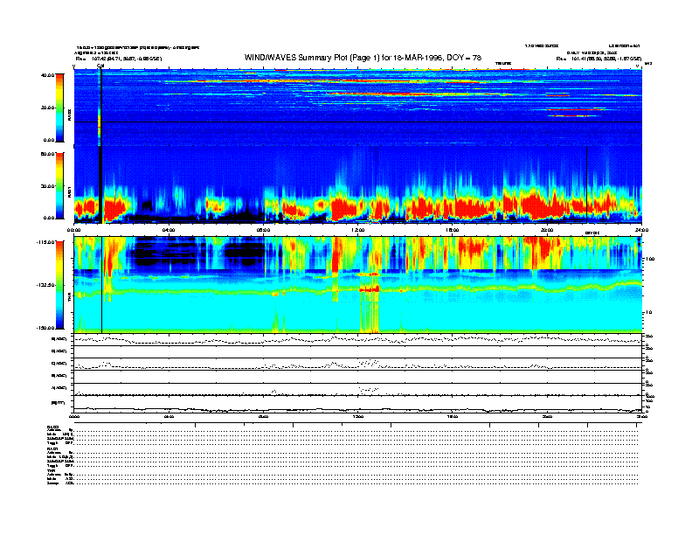
Task: Click the 100 label on TNR right axis
Action: pyautogui.click(x=651, y=259)
